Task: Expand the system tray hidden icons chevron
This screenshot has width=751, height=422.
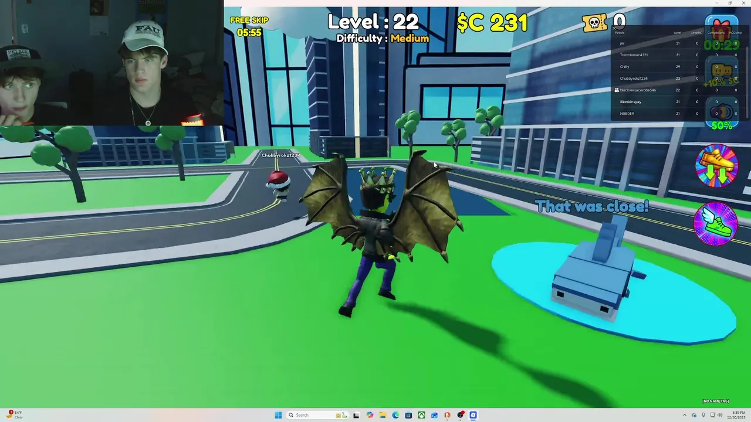Action: (684, 415)
